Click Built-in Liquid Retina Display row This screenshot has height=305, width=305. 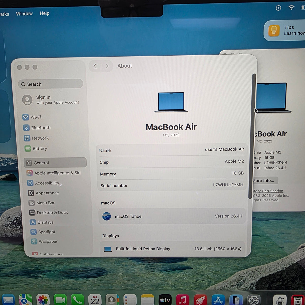point(172,249)
